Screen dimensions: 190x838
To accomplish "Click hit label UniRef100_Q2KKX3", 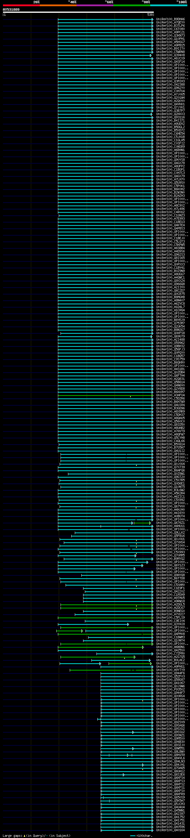I will 170,114.
